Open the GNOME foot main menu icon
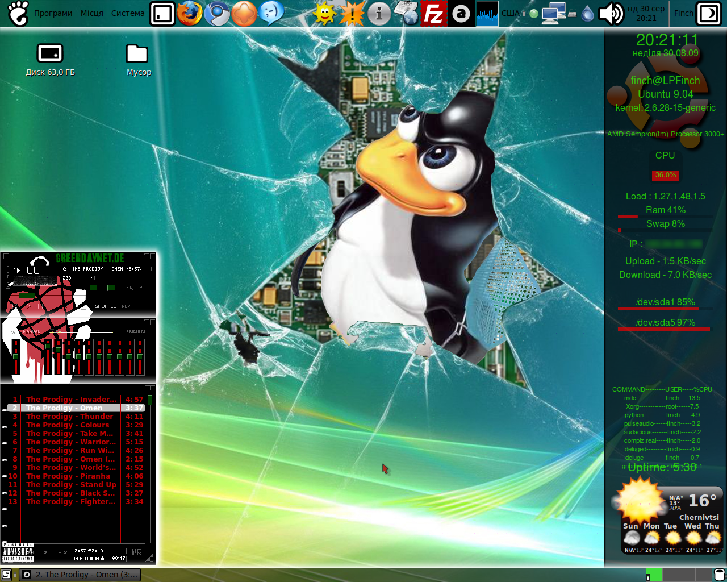Image resolution: width=727 pixels, height=582 pixels. (x=18, y=14)
